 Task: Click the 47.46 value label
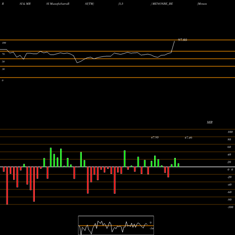pyautogui.click(x=188, y=138)
